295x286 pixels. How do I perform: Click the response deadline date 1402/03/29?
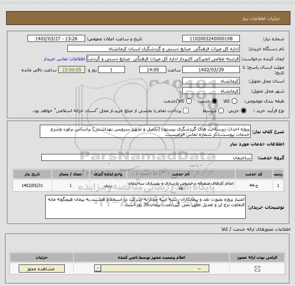point(211,69)
